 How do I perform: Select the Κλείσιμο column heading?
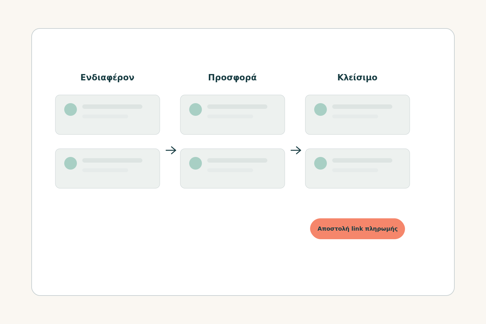357,78
